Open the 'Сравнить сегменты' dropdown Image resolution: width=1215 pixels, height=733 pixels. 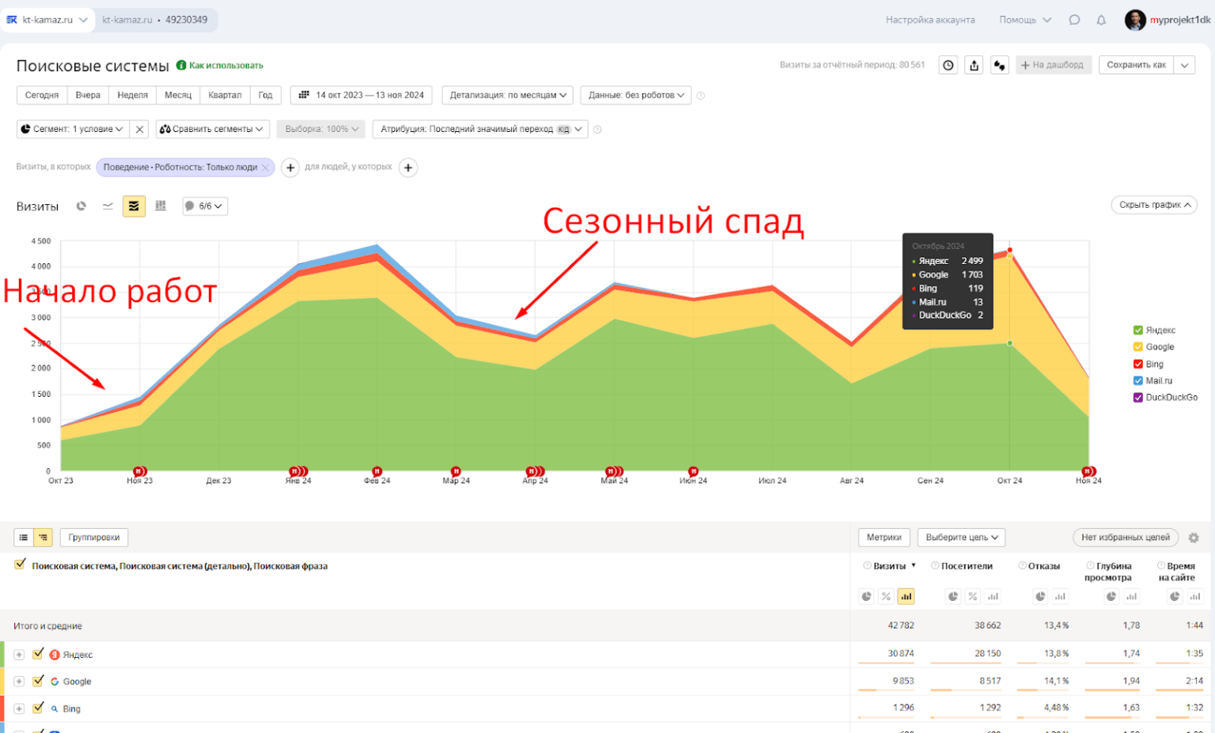[x=213, y=129]
